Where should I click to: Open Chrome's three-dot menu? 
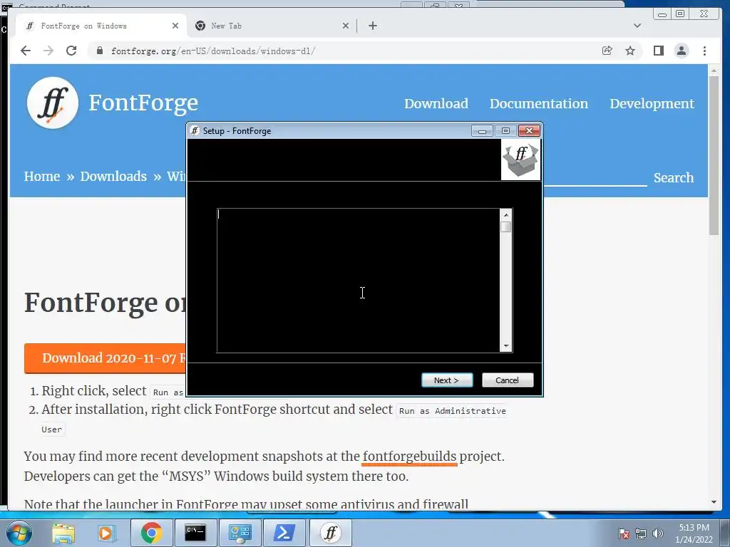pos(704,51)
